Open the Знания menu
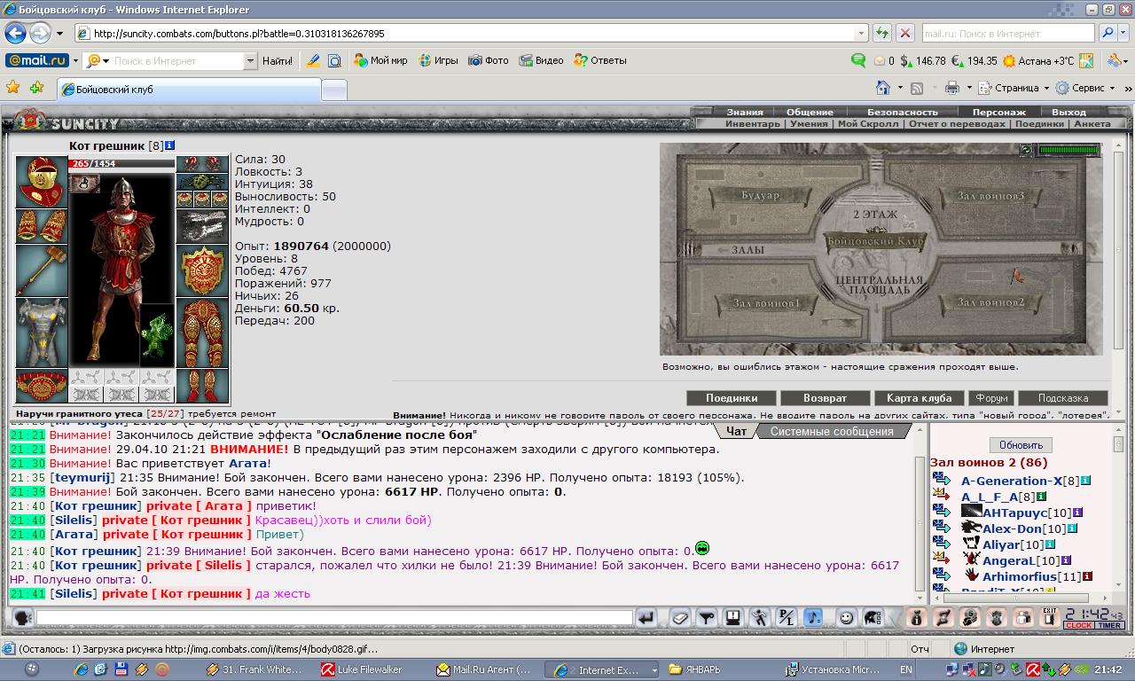The width and height of the screenshot is (1135, 681). click(x=745, y=113)
